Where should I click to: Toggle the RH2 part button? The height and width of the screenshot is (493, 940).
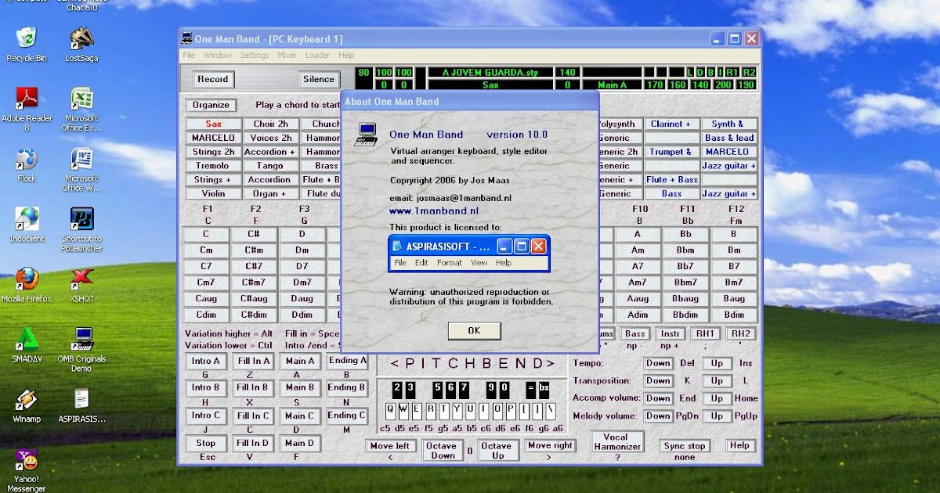(739, 334)
